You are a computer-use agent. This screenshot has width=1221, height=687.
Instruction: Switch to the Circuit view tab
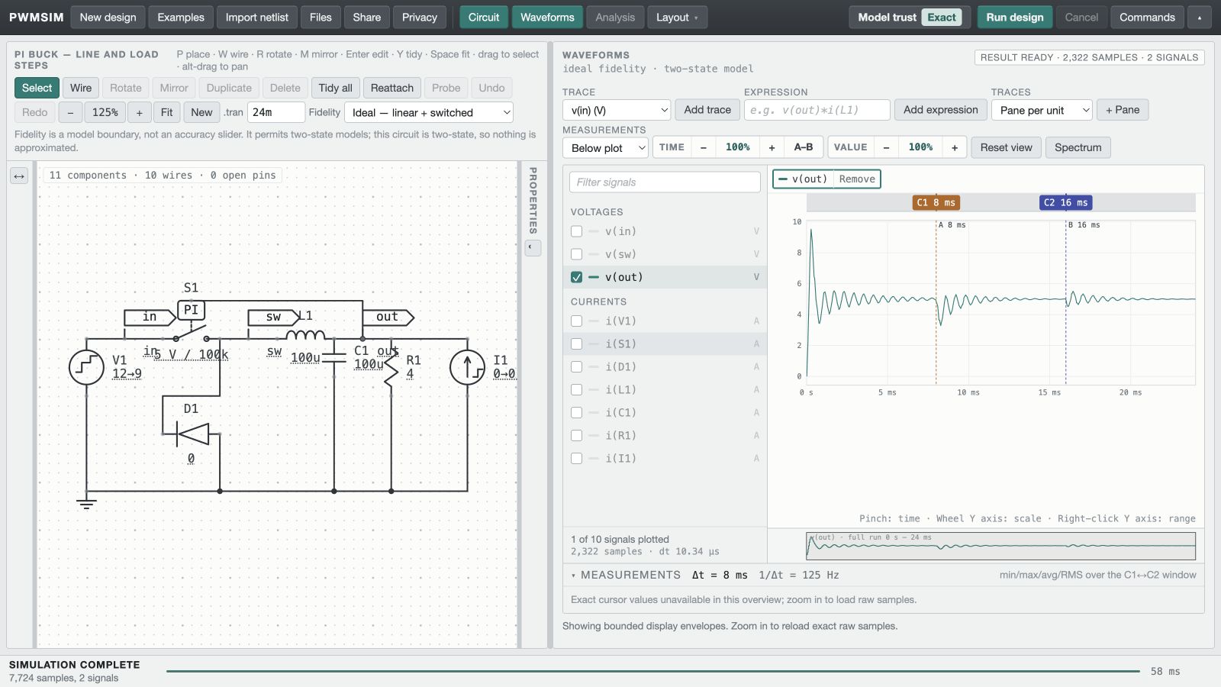coord(484,18)
